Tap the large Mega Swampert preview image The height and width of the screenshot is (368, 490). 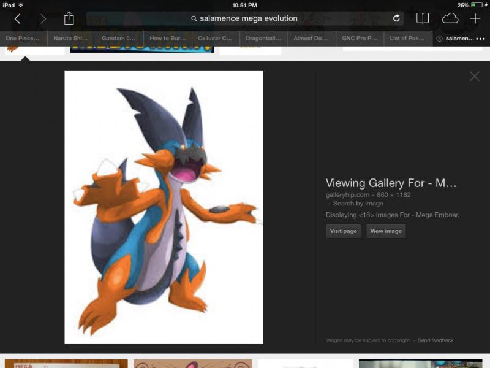(164, 207)
